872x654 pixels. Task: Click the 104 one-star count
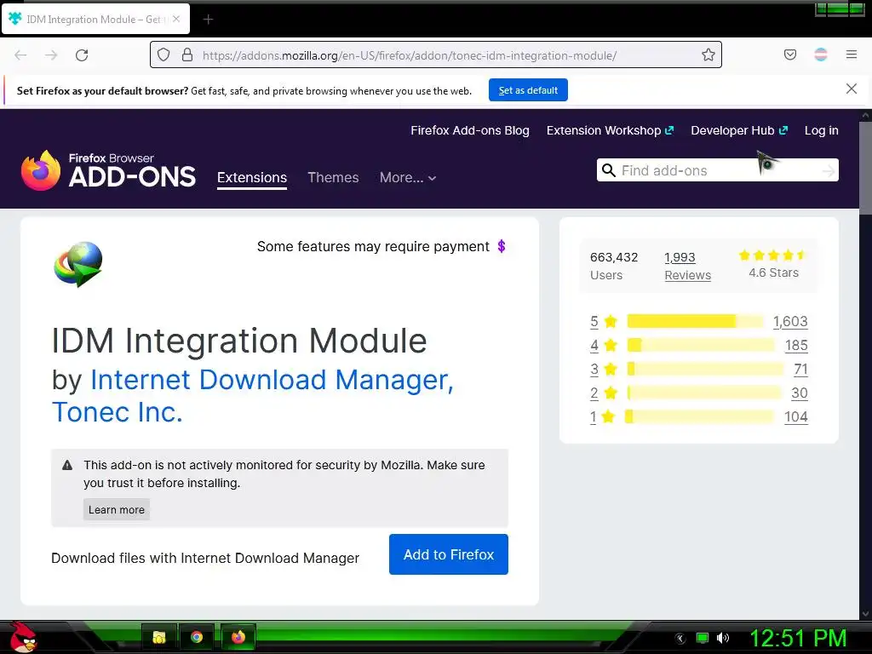pos(796,417)
